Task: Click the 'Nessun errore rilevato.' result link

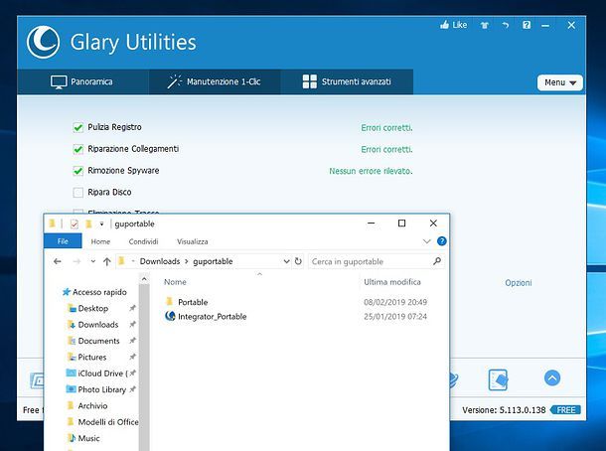Action: (x=371, y=171)
